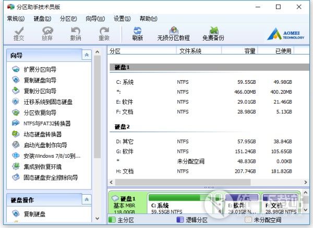The width and height of the screenshot is (313, 228).
Task: Collapse the 硬盘操作 panel
Action: [87, 199]
